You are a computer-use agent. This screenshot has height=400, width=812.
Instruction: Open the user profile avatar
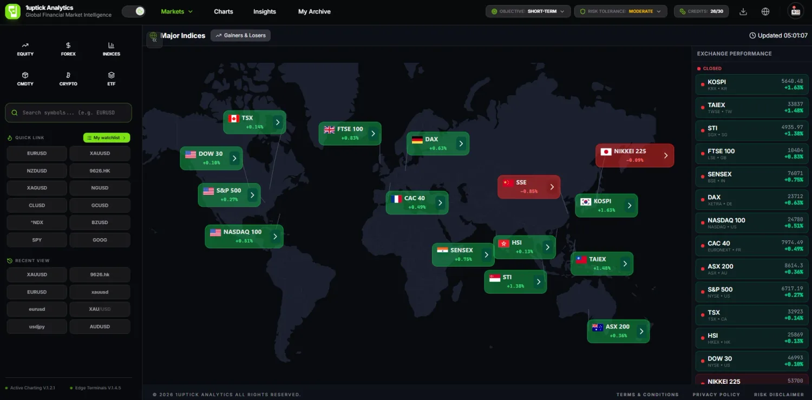(795, 11)
